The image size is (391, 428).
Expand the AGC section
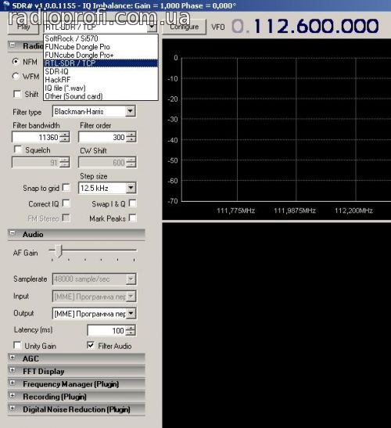13,358
